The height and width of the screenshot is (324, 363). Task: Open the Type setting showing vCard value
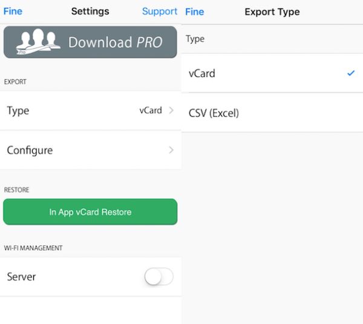(x=91, y=111)
